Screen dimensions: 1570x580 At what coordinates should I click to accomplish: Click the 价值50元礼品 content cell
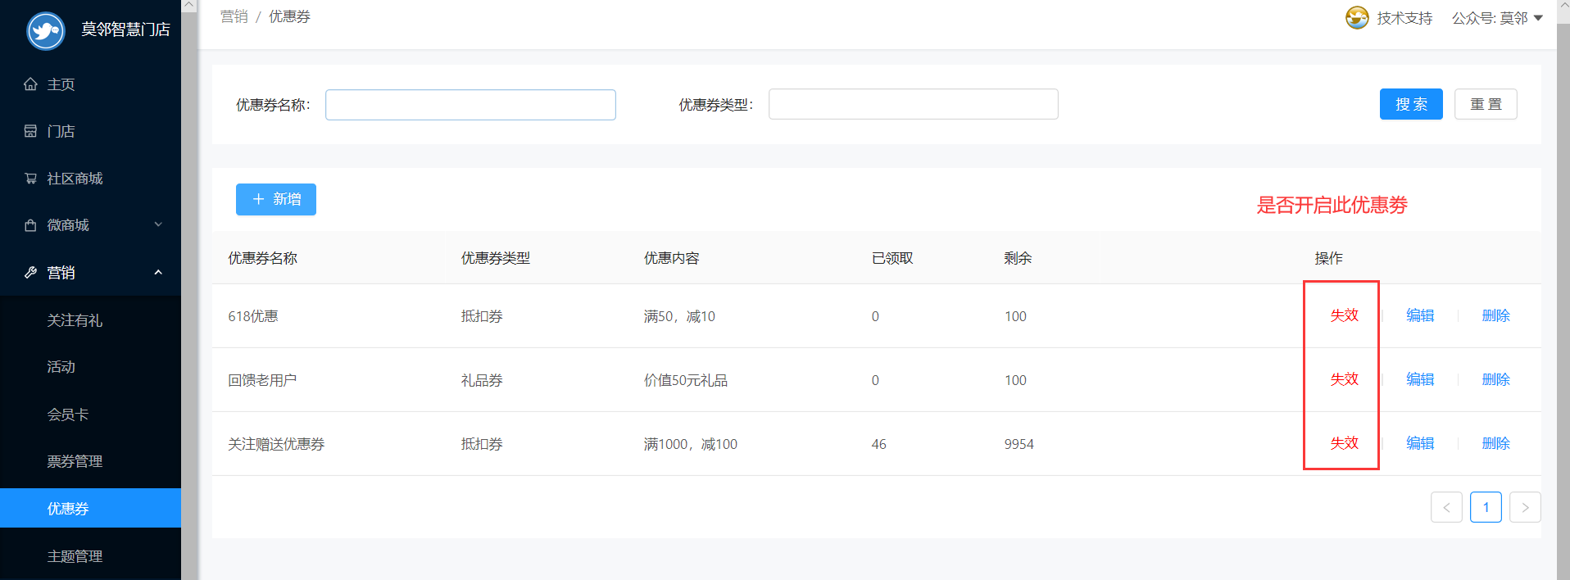tap(686, 380)
